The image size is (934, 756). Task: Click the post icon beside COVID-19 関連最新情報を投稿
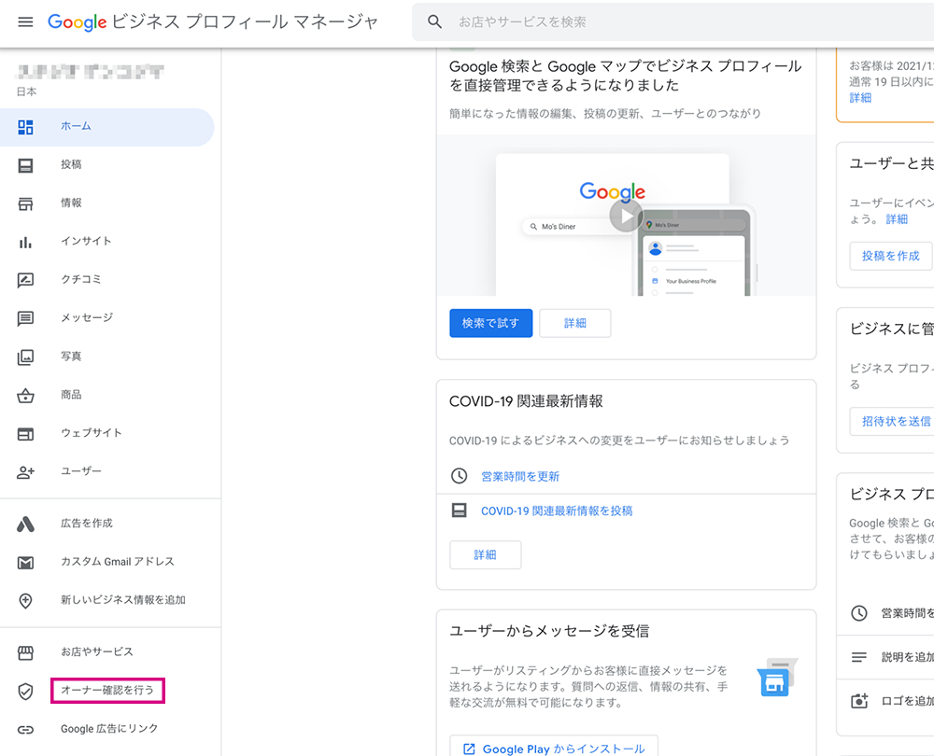[460, 511]
